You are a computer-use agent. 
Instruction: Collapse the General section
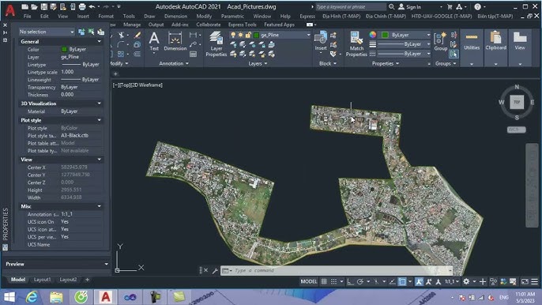(x=100, y=42)
